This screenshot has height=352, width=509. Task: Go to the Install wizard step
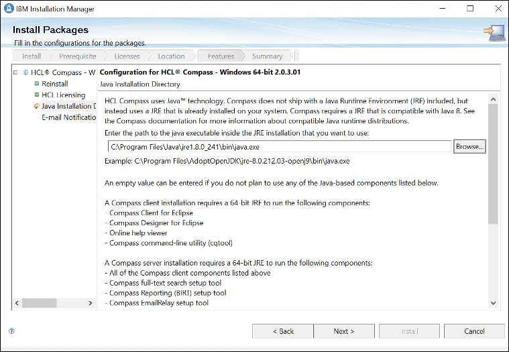coord(32,56)
